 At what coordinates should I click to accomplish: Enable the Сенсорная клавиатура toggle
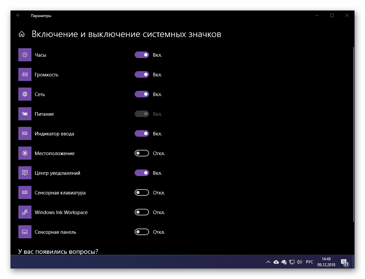(x=142, y=192)
